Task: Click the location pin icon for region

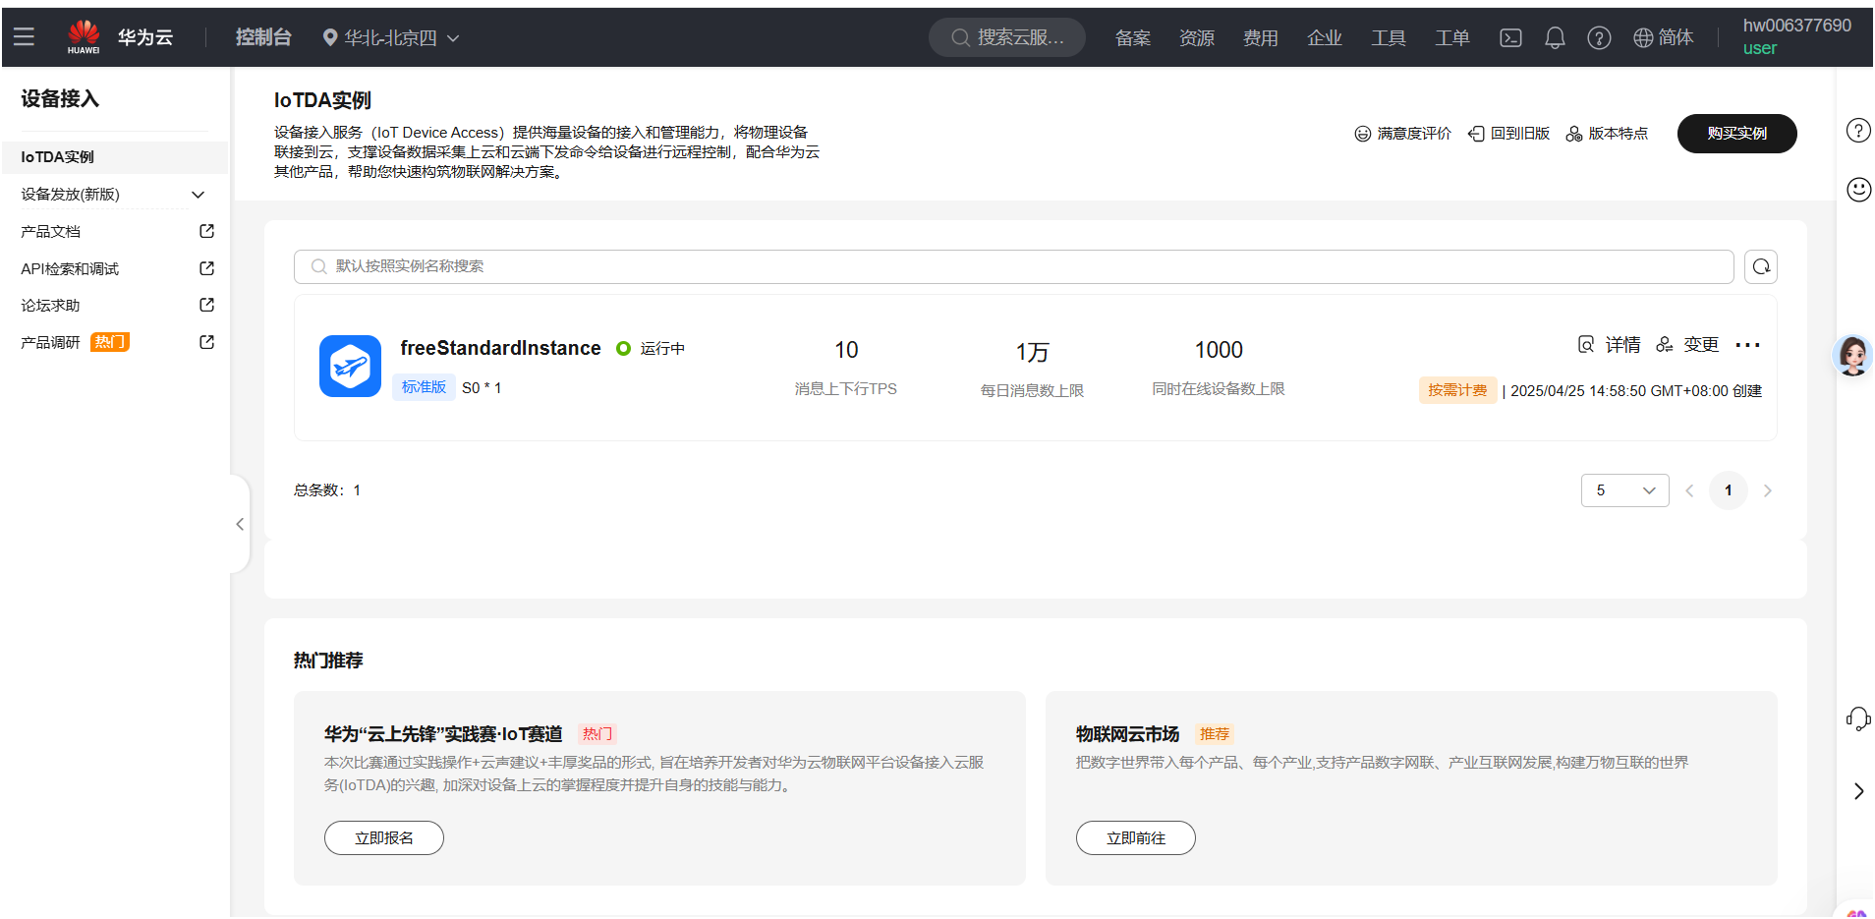Action: (330, 37)
